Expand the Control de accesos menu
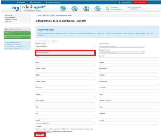 pyautogui.click(x=53, y=2)
